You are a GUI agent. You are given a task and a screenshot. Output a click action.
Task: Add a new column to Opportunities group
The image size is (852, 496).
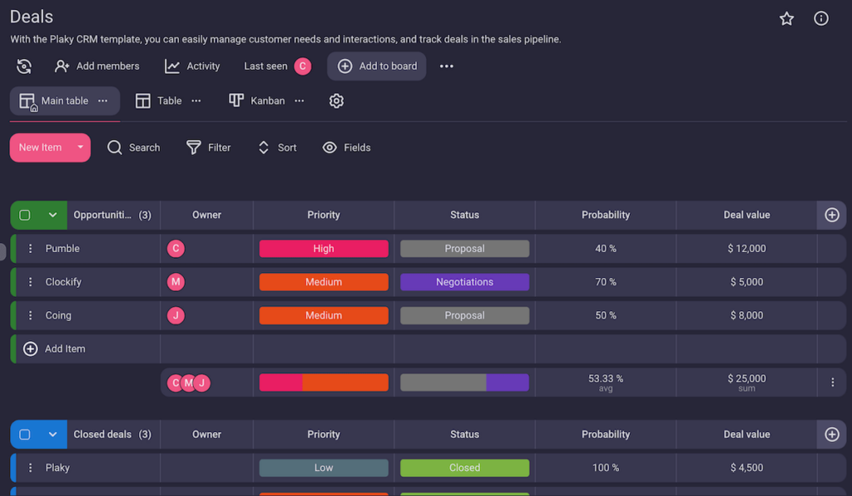point(831,215)
